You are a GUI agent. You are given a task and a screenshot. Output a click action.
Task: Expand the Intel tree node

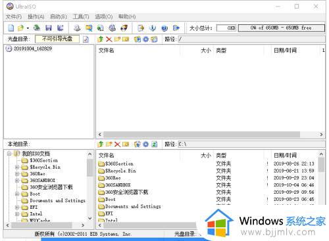coord(17,214)
